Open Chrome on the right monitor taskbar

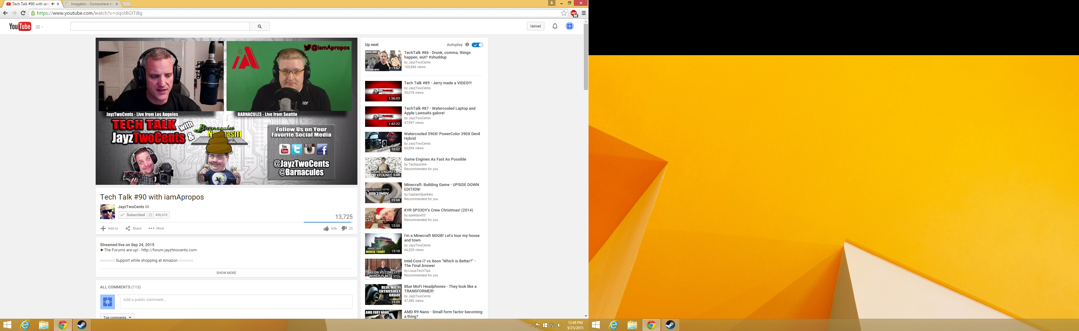[x=651, y=325]
